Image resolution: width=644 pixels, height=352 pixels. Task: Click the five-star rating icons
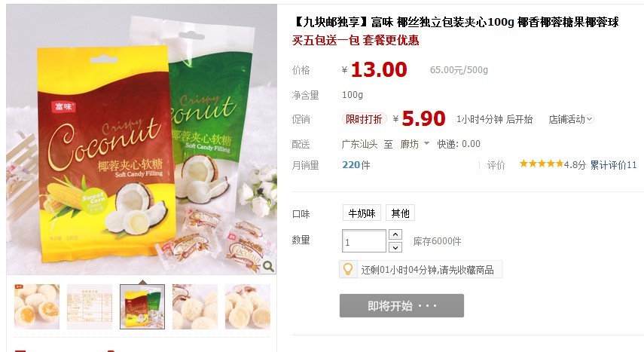coord(541,164)
